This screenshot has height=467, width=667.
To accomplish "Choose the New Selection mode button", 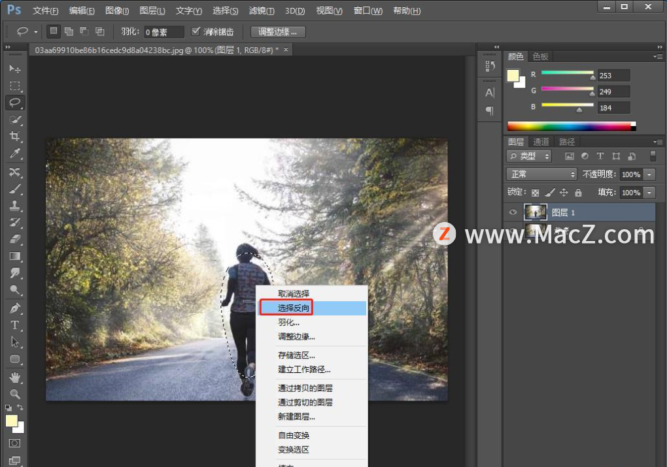I will [x=54, y=31].
